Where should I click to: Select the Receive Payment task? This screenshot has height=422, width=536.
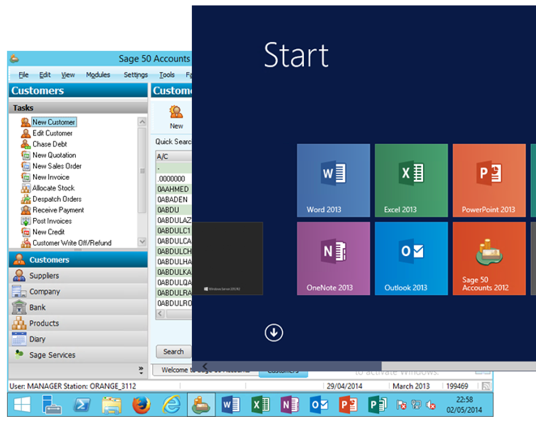click(58, 210)
